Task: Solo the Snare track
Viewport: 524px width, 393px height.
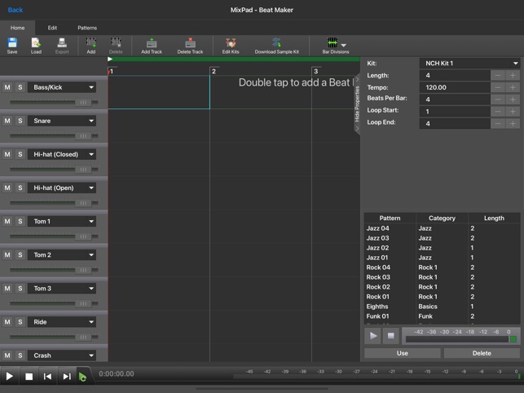Action: pos(20,121)
